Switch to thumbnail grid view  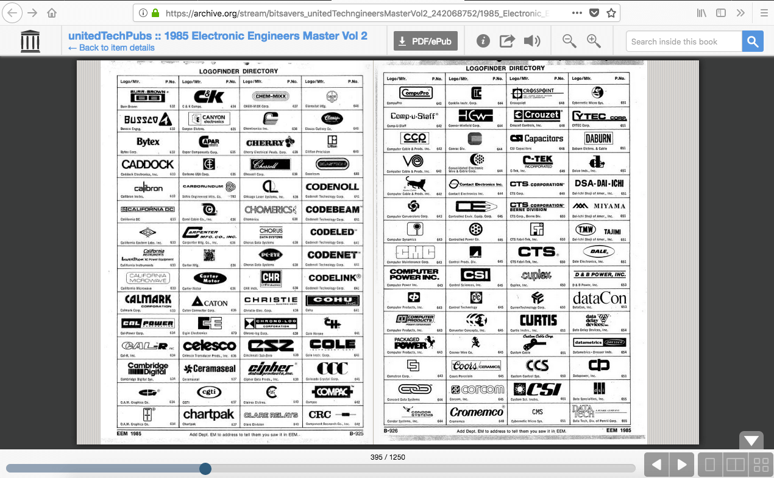[x=761, y=465]
